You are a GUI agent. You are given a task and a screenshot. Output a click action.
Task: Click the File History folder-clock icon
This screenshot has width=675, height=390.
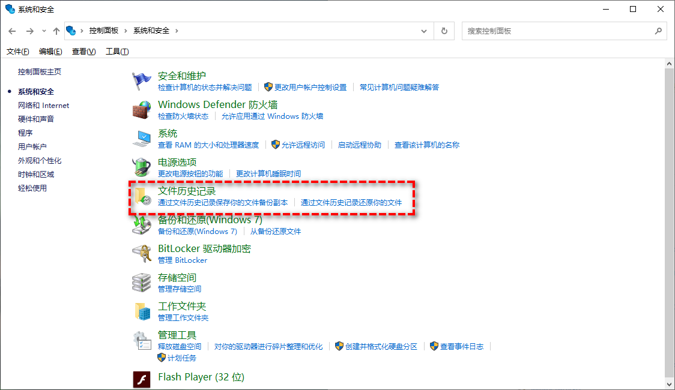coord(142,196)
